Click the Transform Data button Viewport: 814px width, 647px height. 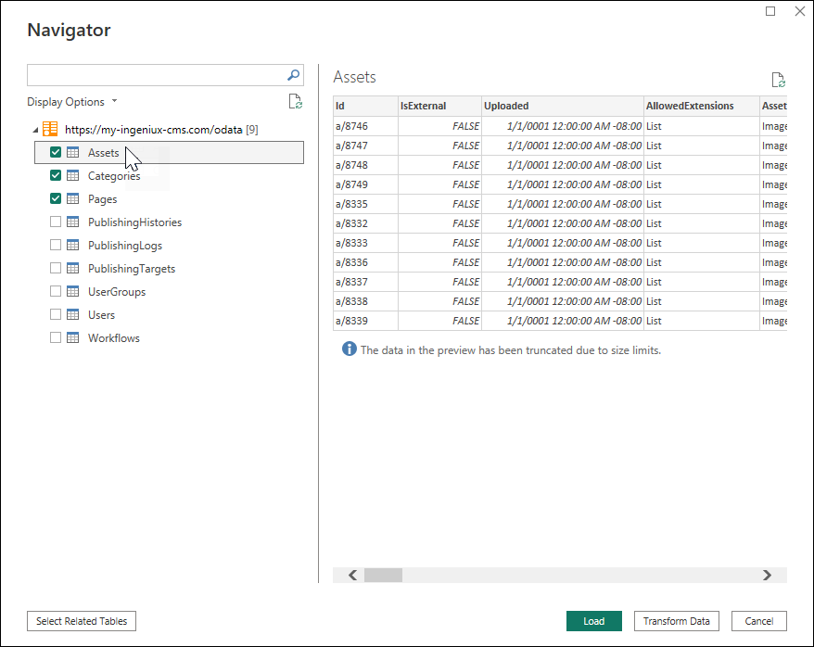676,621
